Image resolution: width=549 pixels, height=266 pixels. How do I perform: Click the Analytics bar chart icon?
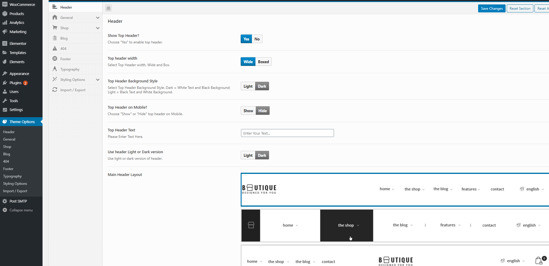point(5,22)
